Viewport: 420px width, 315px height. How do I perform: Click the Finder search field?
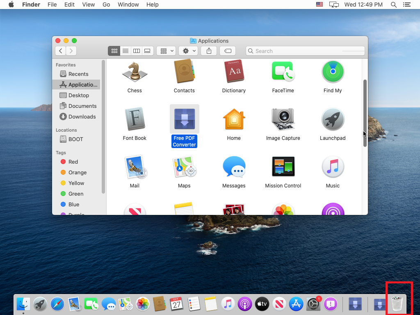[x=305, y=51]
